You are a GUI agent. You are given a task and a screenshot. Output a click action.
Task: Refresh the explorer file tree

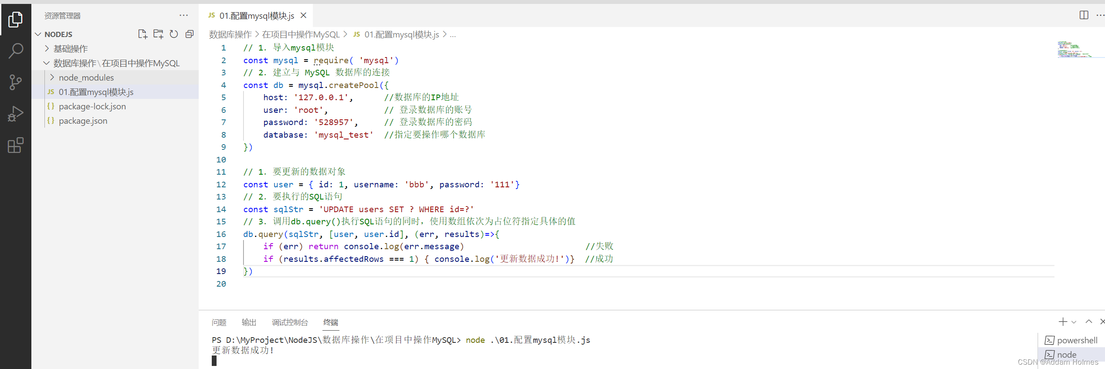pos(174,34)
